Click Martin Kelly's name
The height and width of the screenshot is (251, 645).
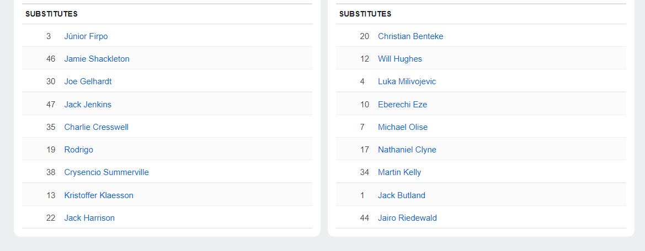pos(399,172)
